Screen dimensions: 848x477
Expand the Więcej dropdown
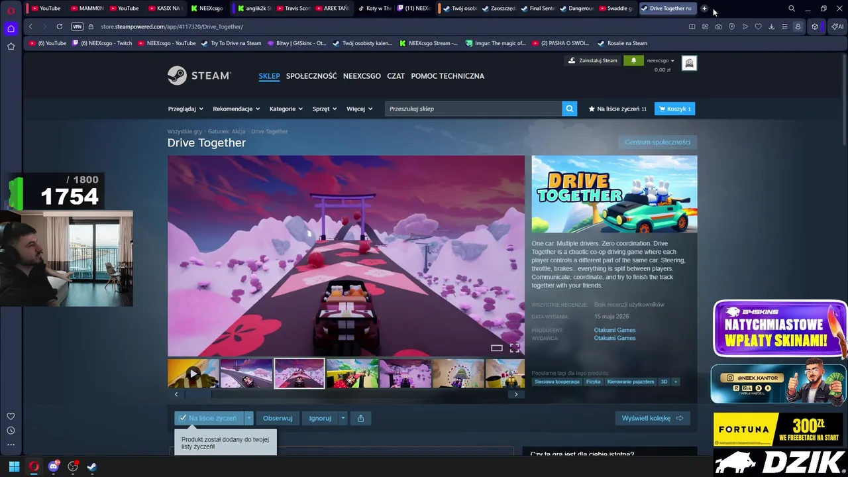coord(359,109)
